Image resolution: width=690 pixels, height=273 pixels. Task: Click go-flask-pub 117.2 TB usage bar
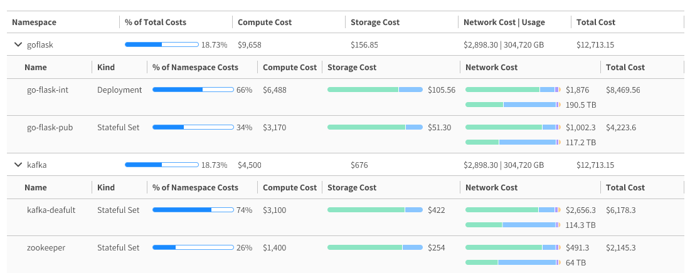coord(513,142)
